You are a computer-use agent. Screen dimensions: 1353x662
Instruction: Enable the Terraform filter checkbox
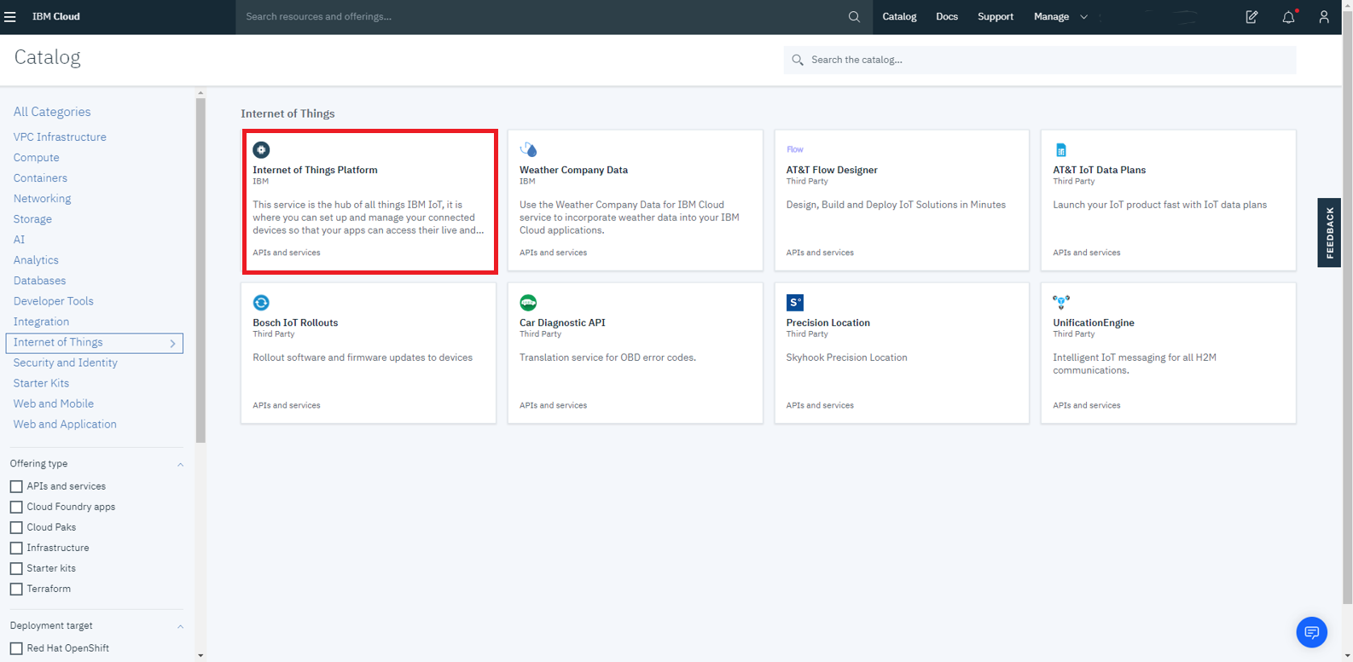point(16,589)
